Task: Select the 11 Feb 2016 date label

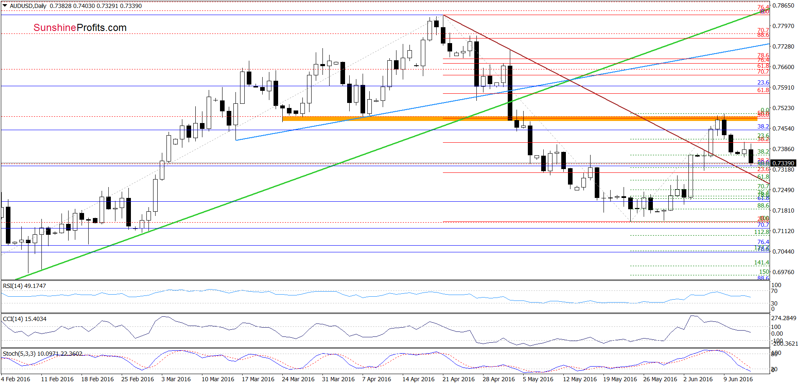Action: pyautogui.click(x=57, y=379)
